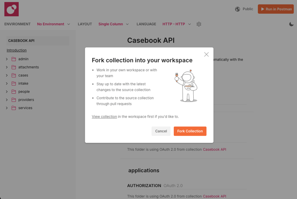Expand the services folder chevron
Viewport: 297px width, 199px height.
pyautogui.click(x=7, y=108)
